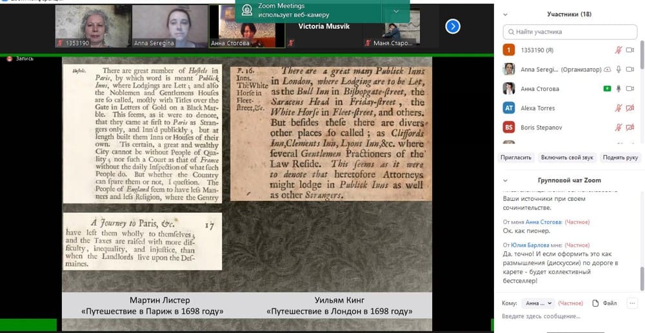Collapse the Участники participants panel chevron
This screenshot has width=645, height=333.
point(506,14)
